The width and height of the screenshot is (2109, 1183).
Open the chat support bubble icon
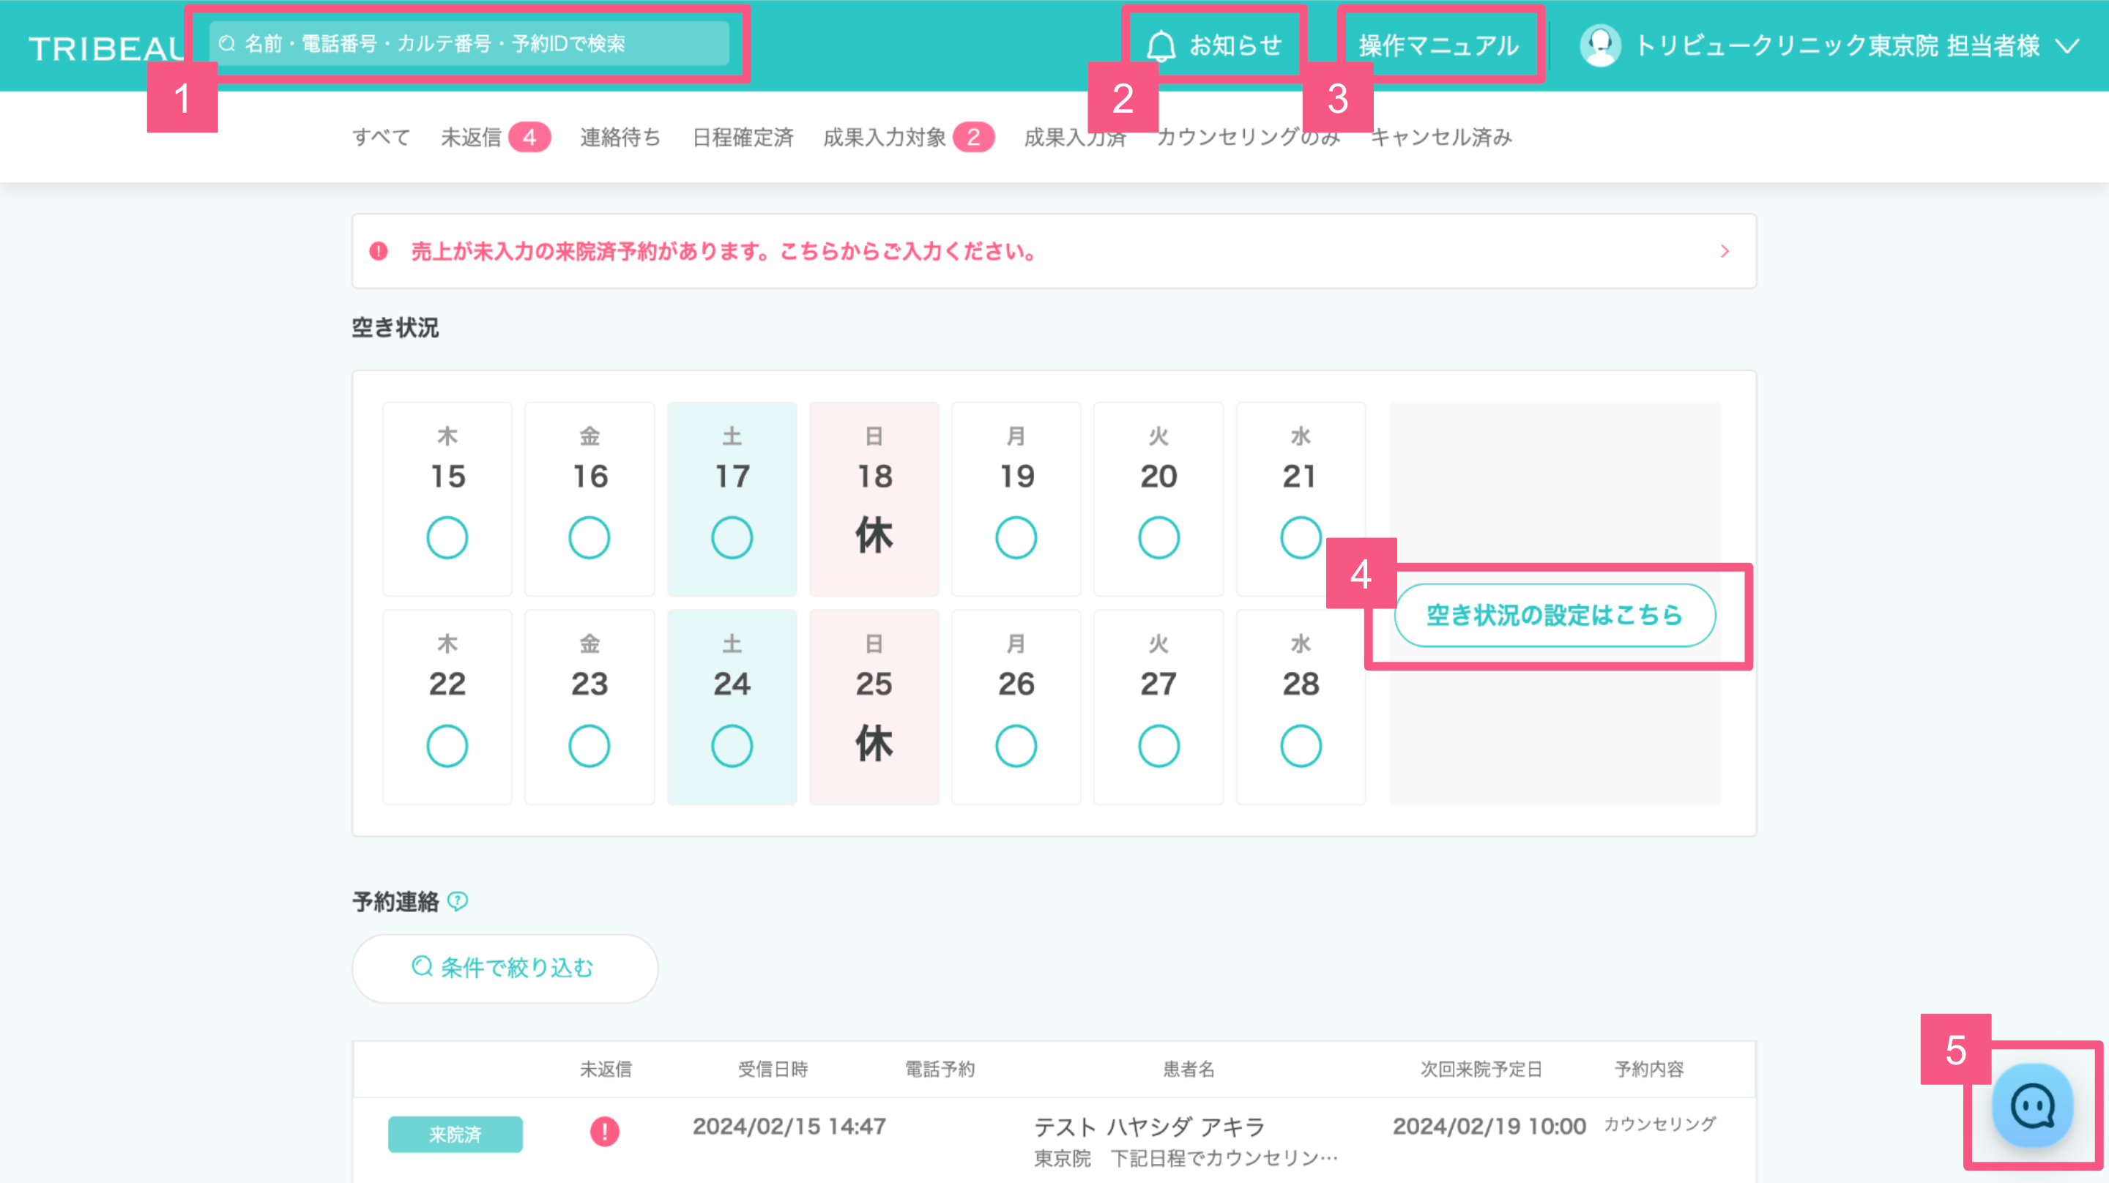click(x=2032, y=1106)
